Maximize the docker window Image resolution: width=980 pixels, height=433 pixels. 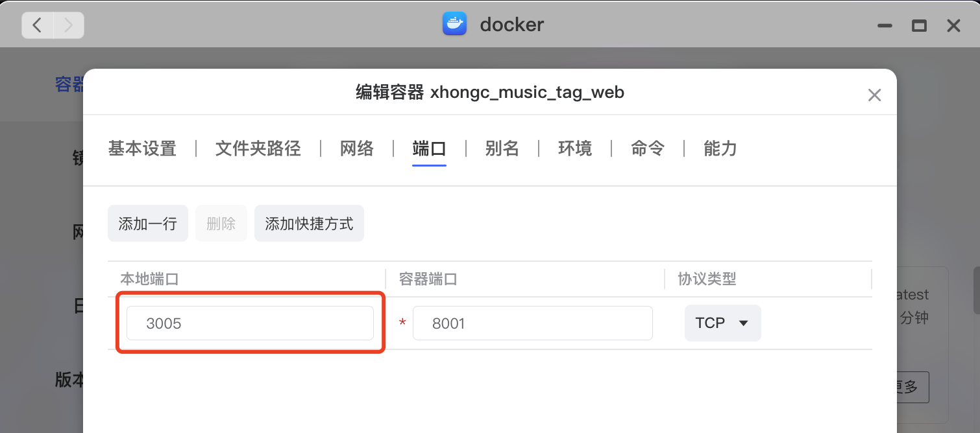(x=919, y=26)
